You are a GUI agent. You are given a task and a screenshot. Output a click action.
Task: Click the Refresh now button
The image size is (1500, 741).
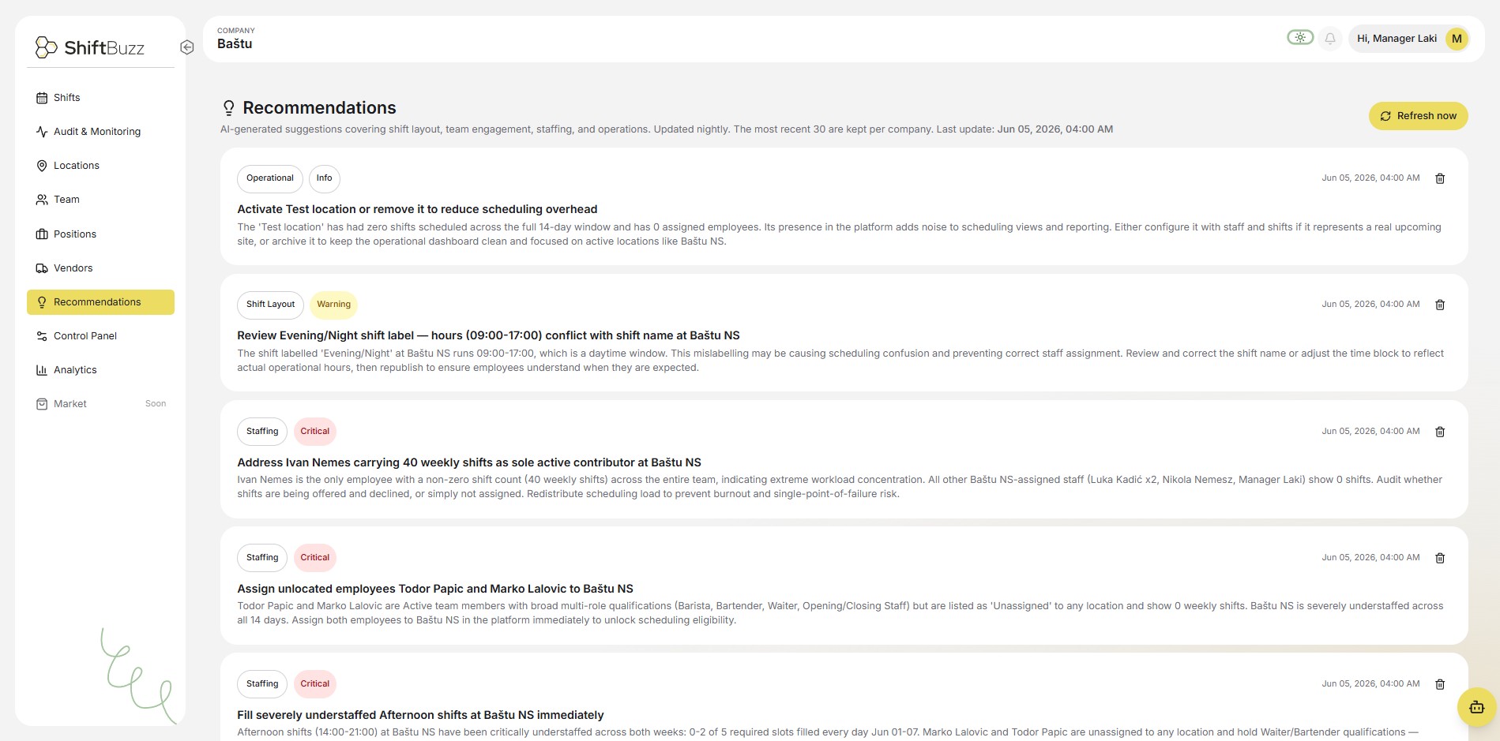pyautogui.click(x=1418, y=116)
